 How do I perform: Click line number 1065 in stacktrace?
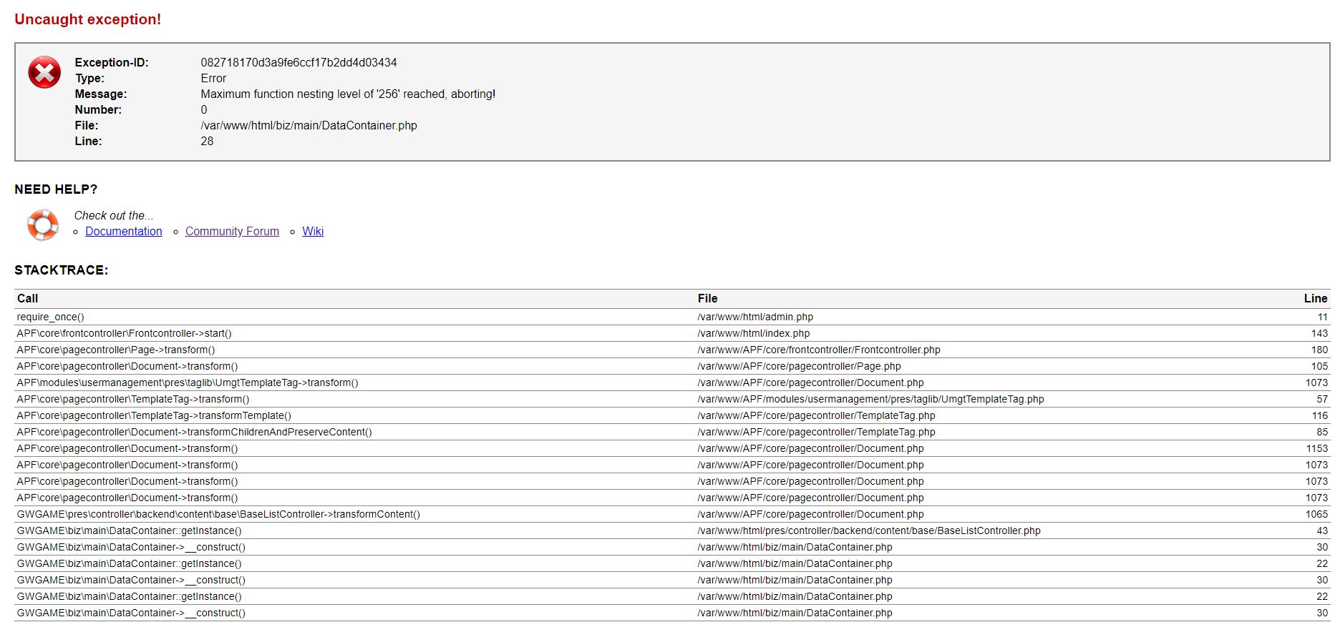pos(1316,514)
